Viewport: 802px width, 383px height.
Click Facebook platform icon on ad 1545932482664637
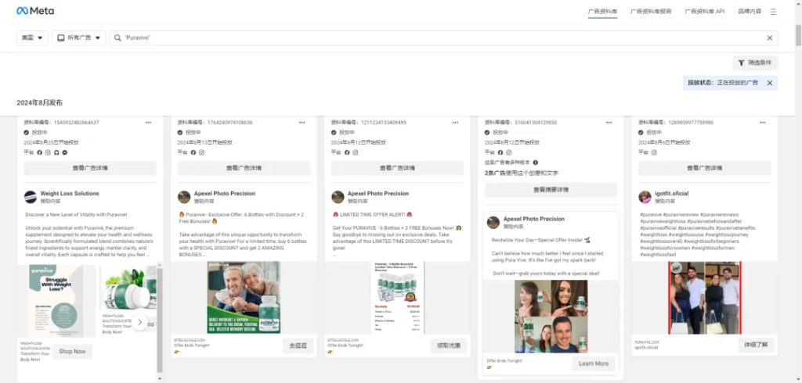(40, 152)
